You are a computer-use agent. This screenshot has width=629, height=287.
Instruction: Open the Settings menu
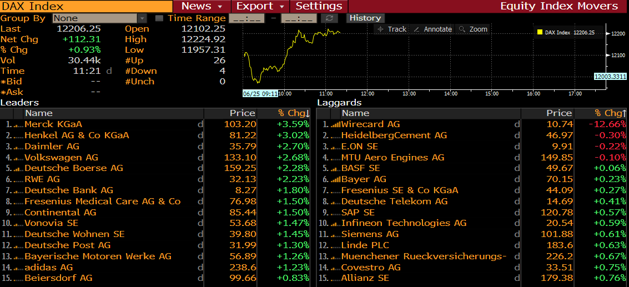pyautogui.click(x=319, y=6)
